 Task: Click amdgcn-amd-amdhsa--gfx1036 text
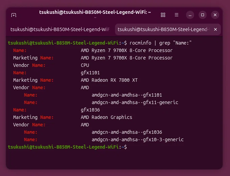click(127, 132)
